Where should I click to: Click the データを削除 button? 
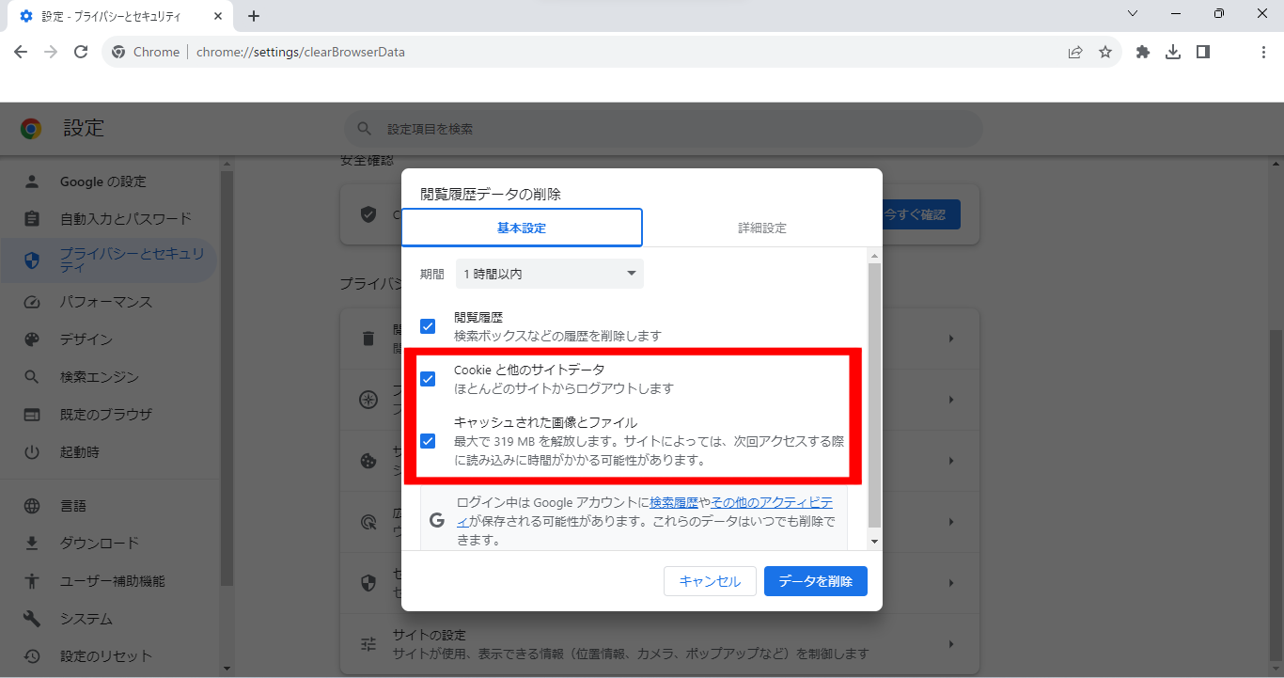point(815,580)
